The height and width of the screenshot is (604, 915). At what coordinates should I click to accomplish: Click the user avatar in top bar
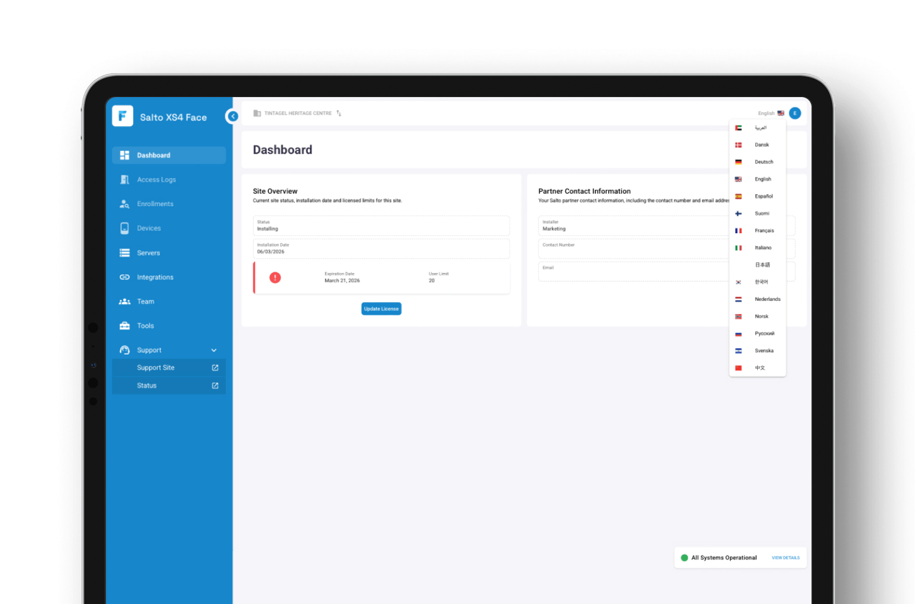794,113
